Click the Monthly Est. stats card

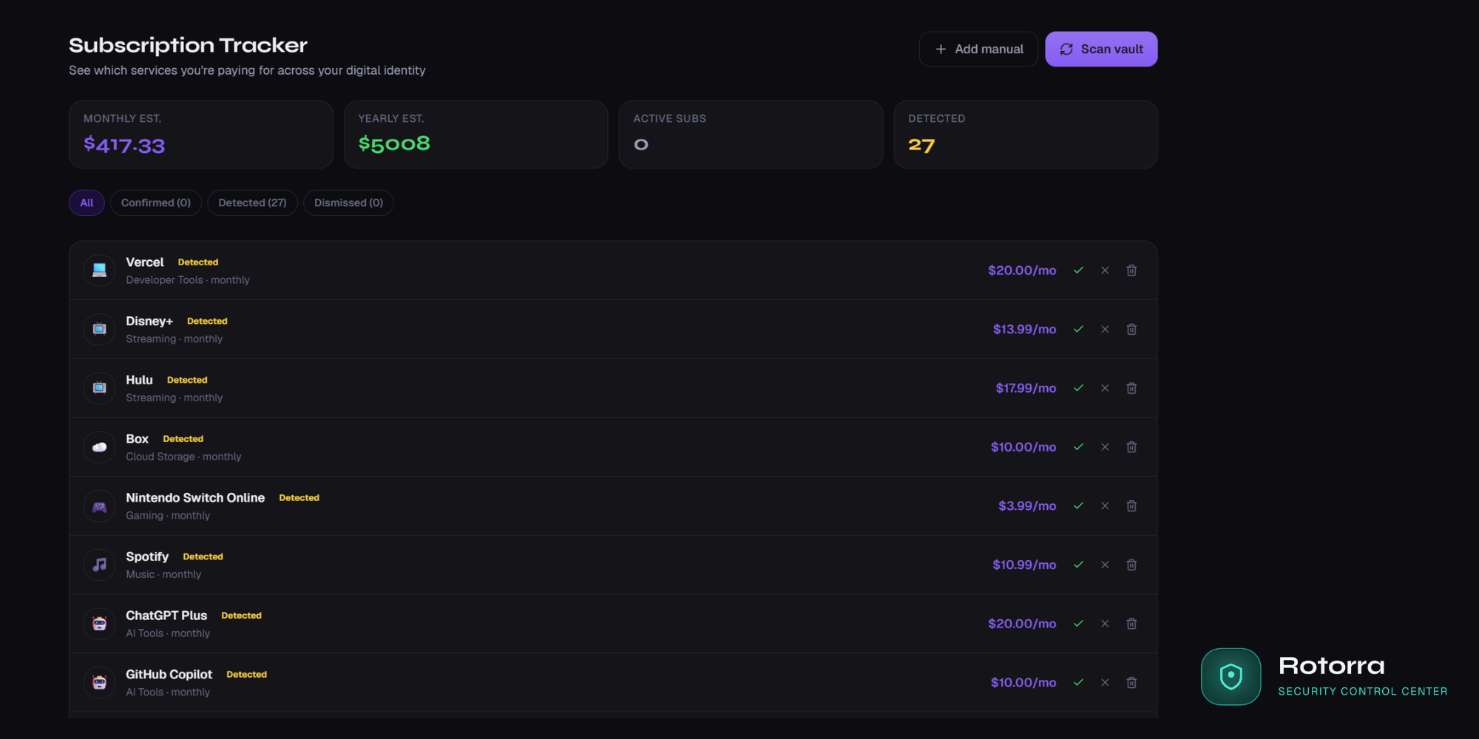coord(200,134)
